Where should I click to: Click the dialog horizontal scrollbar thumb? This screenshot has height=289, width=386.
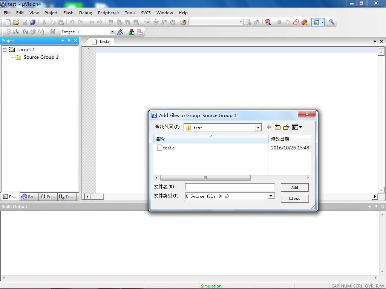[x=205, y=178]
